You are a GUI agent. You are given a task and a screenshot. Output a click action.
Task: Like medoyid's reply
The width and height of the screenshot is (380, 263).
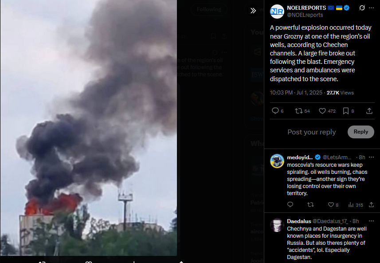(331, 205)
